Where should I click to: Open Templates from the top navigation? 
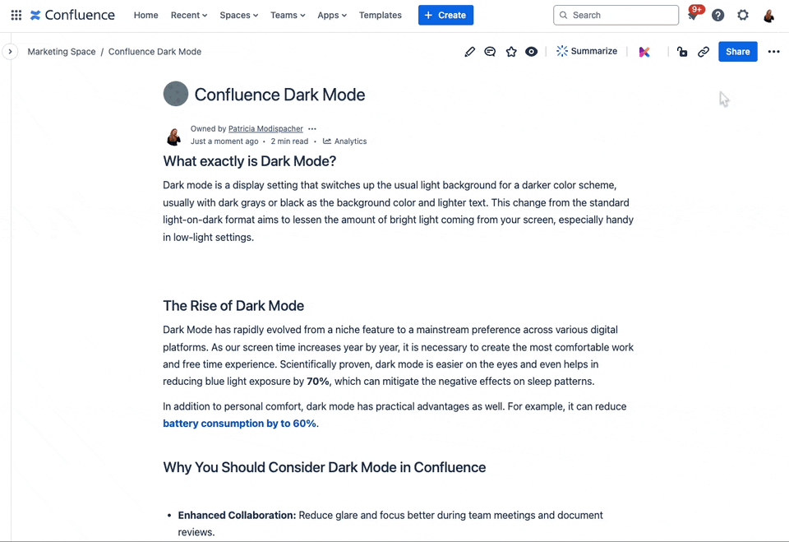tap(380, 15)
